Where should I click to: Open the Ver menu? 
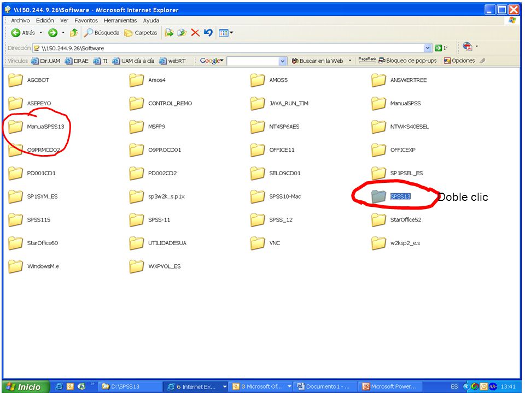(x=65, y=20)
